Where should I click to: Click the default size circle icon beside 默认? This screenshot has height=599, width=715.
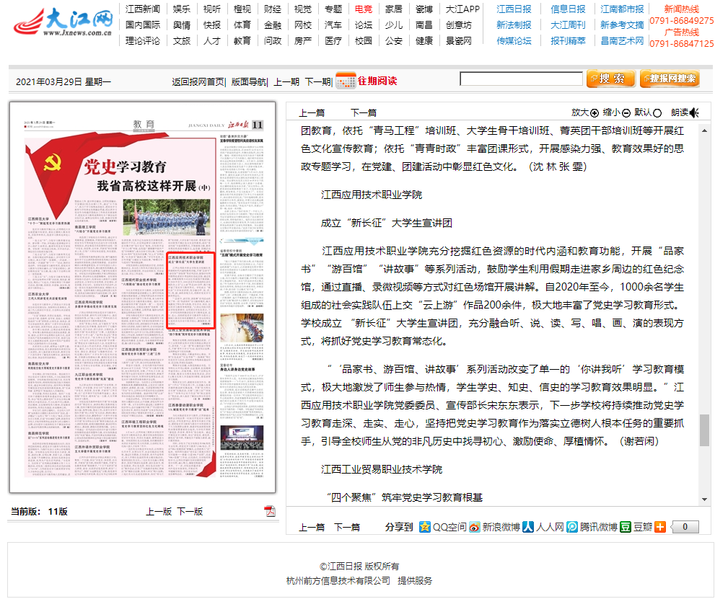[657, 113]
